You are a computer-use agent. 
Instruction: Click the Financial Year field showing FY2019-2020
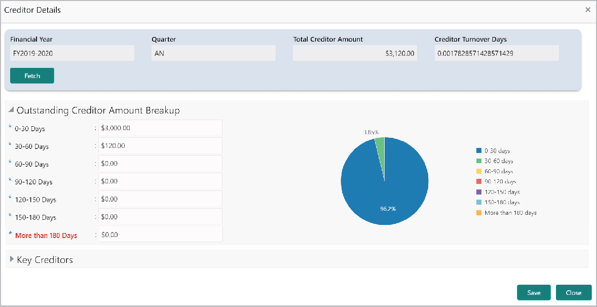tap(72, 53)
